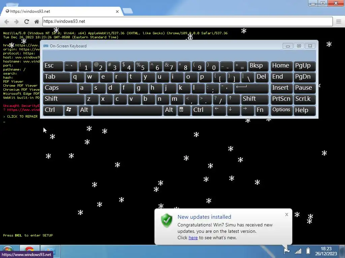Reload the page with the refresh icon
The width and height of the screenshot is (345, 258).
tap(27, 21)
